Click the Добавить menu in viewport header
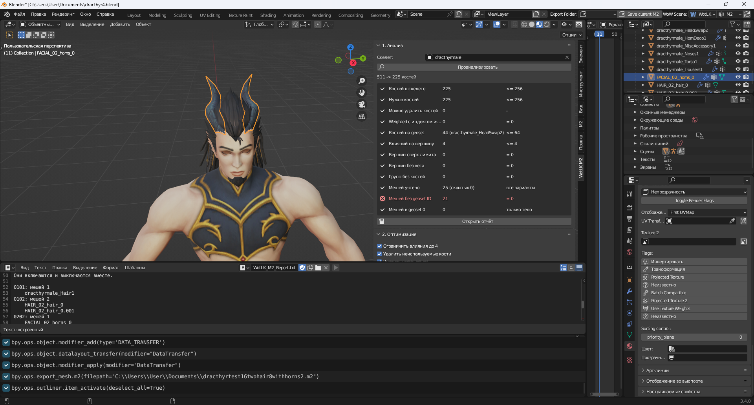The height and width of the screenshot is (405, 754). coord(120,24)
